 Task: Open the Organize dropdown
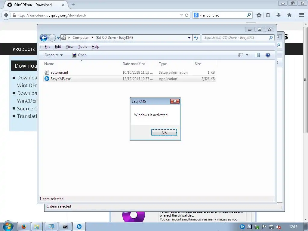[54, 55]
